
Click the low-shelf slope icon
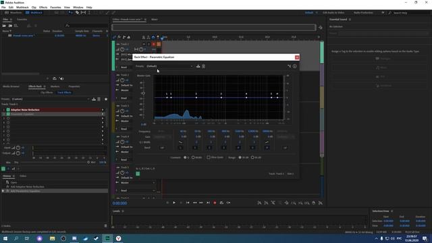(180, 142)
